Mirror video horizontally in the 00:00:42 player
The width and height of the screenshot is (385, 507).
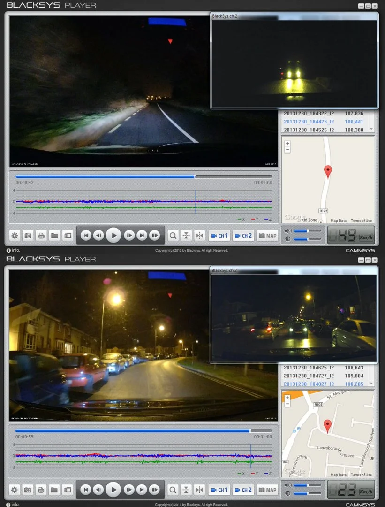click(200, 236)
